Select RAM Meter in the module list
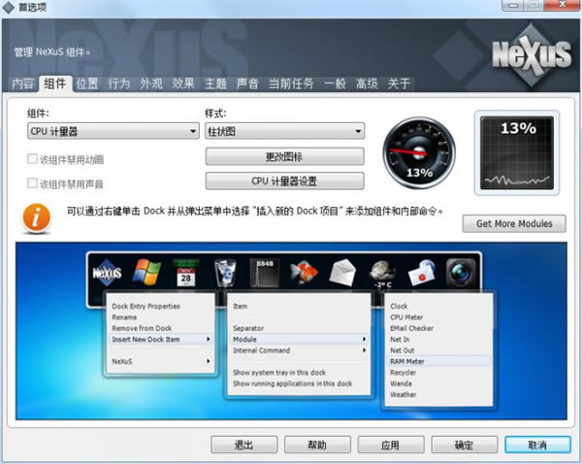582x464 pixels. 406,361
